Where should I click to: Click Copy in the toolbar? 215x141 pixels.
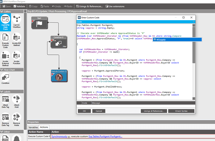[x=33, y=6]
